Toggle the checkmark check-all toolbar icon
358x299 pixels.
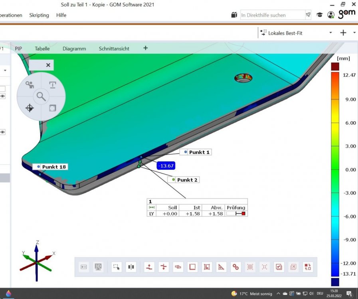279,267
